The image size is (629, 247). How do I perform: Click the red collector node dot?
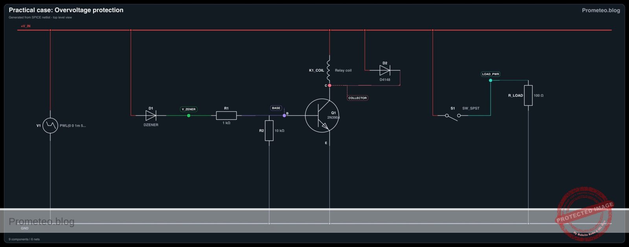329,85
